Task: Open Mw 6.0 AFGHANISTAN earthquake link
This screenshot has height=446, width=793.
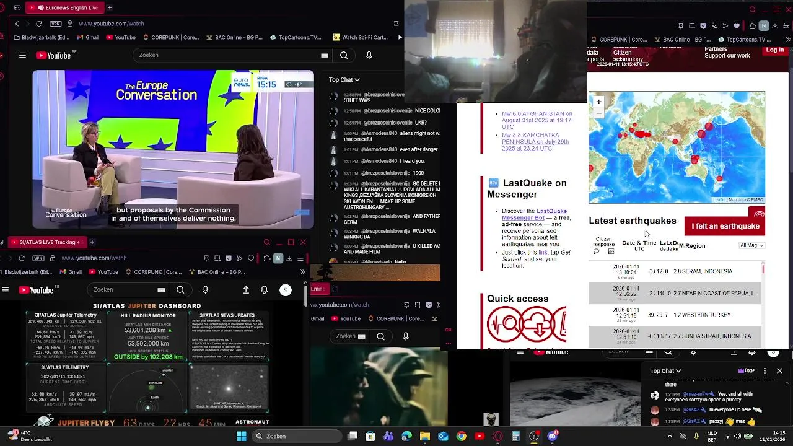Action: (x=537, y=120)
